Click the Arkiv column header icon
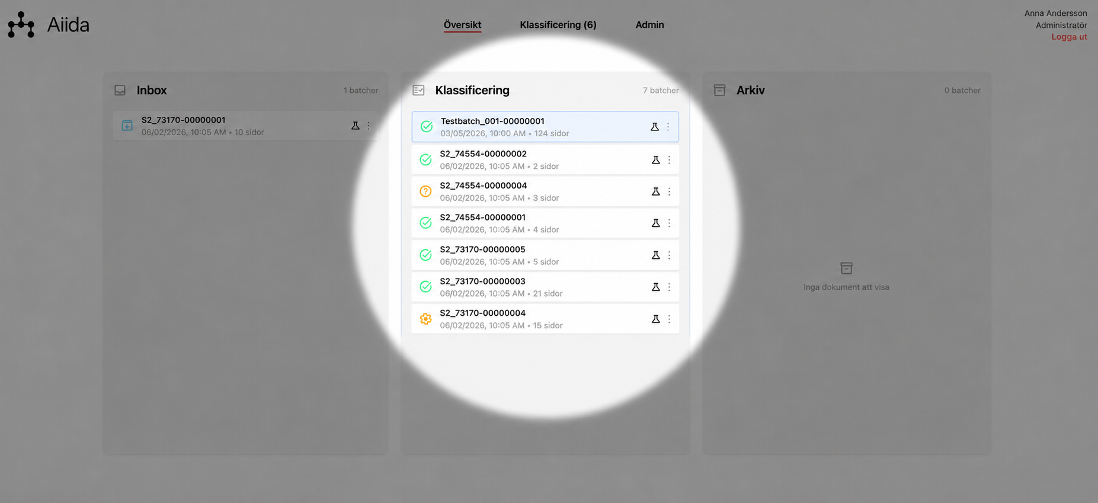This screenshot has height=503, width=1098. pos(719,90)
